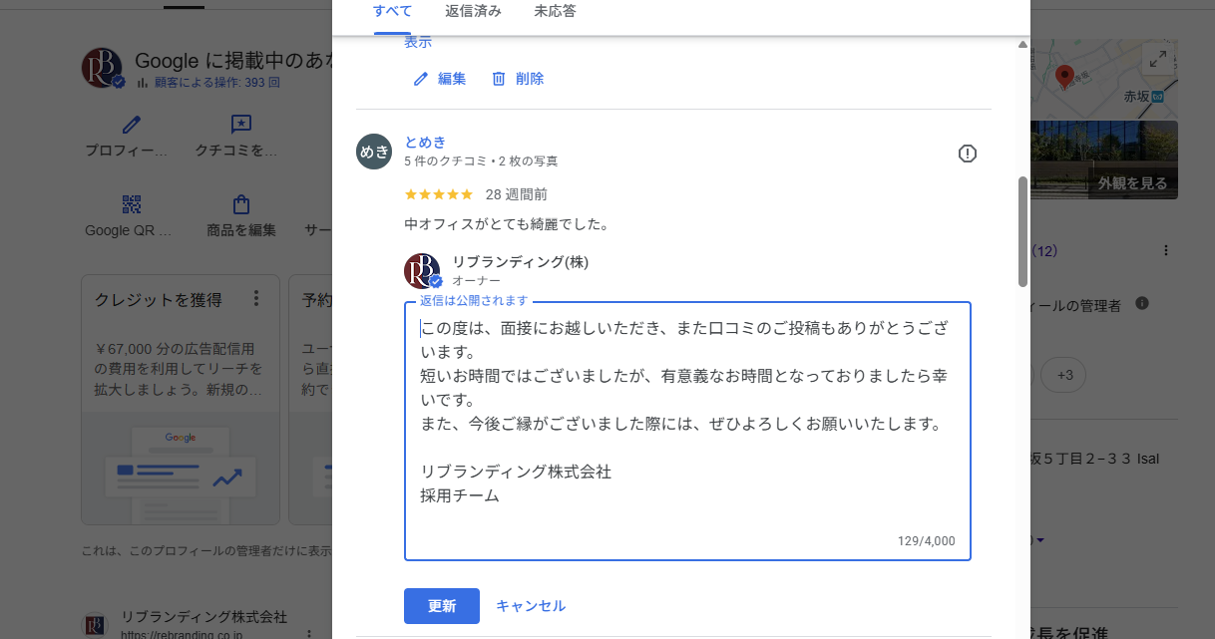Screen dimensions: 1215x639
Task: Click the めき reviewer avatar
Action: tap(375, 152)
